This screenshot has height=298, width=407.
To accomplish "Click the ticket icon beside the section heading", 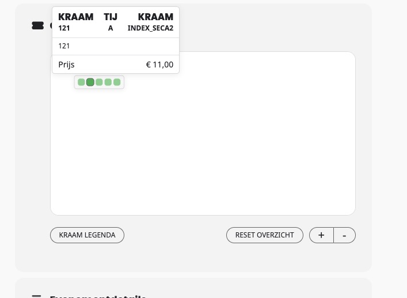I will (37, 26).
